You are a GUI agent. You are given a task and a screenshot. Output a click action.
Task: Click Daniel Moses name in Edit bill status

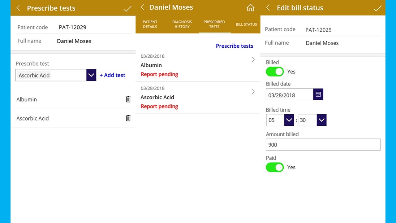tap(322, 43)
